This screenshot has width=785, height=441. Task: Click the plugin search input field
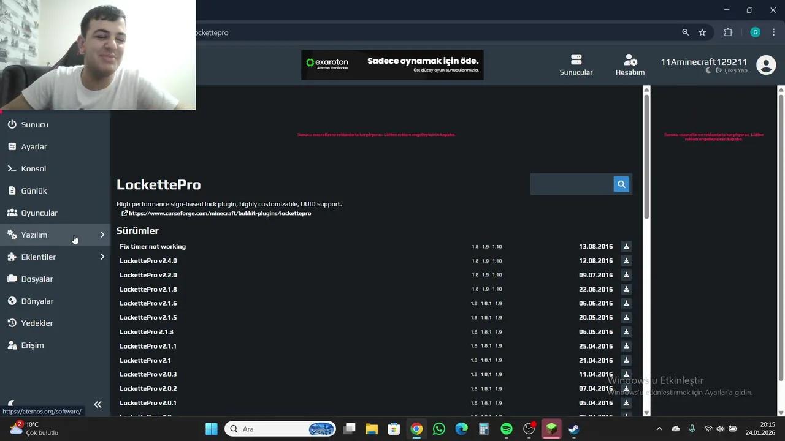[572, 184]
